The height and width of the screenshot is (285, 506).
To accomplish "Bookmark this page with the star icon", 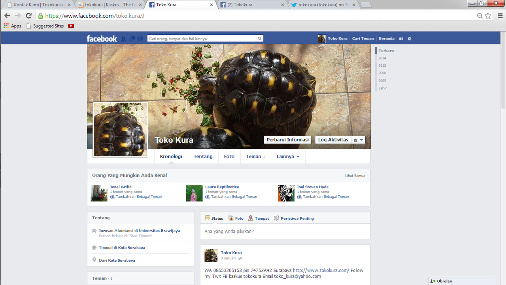I will (x=488, y=16).
